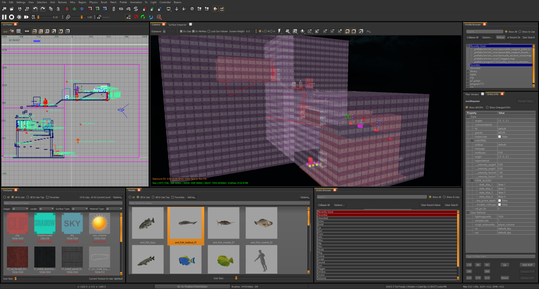The image size is (539, 289).
Task: Click the open folder icon in toolbar
Action: tap(12, 9)
